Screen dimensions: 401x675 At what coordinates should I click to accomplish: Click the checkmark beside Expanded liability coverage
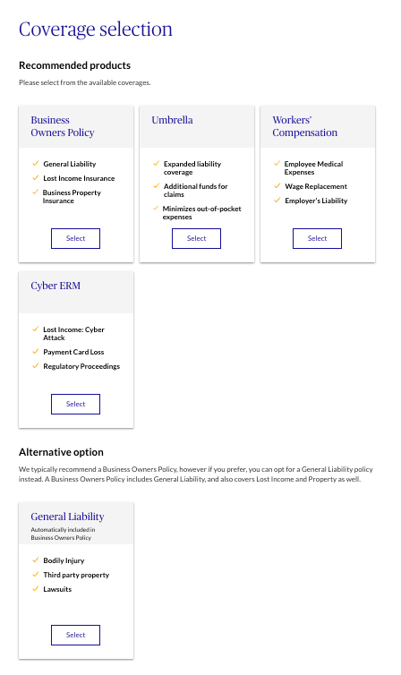pyautogui.click(x=156, y=164)
